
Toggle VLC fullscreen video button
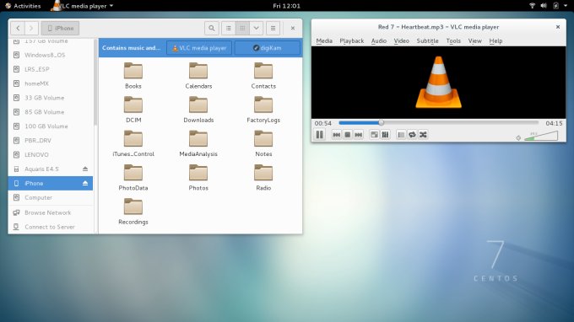[x=374, y=135]
